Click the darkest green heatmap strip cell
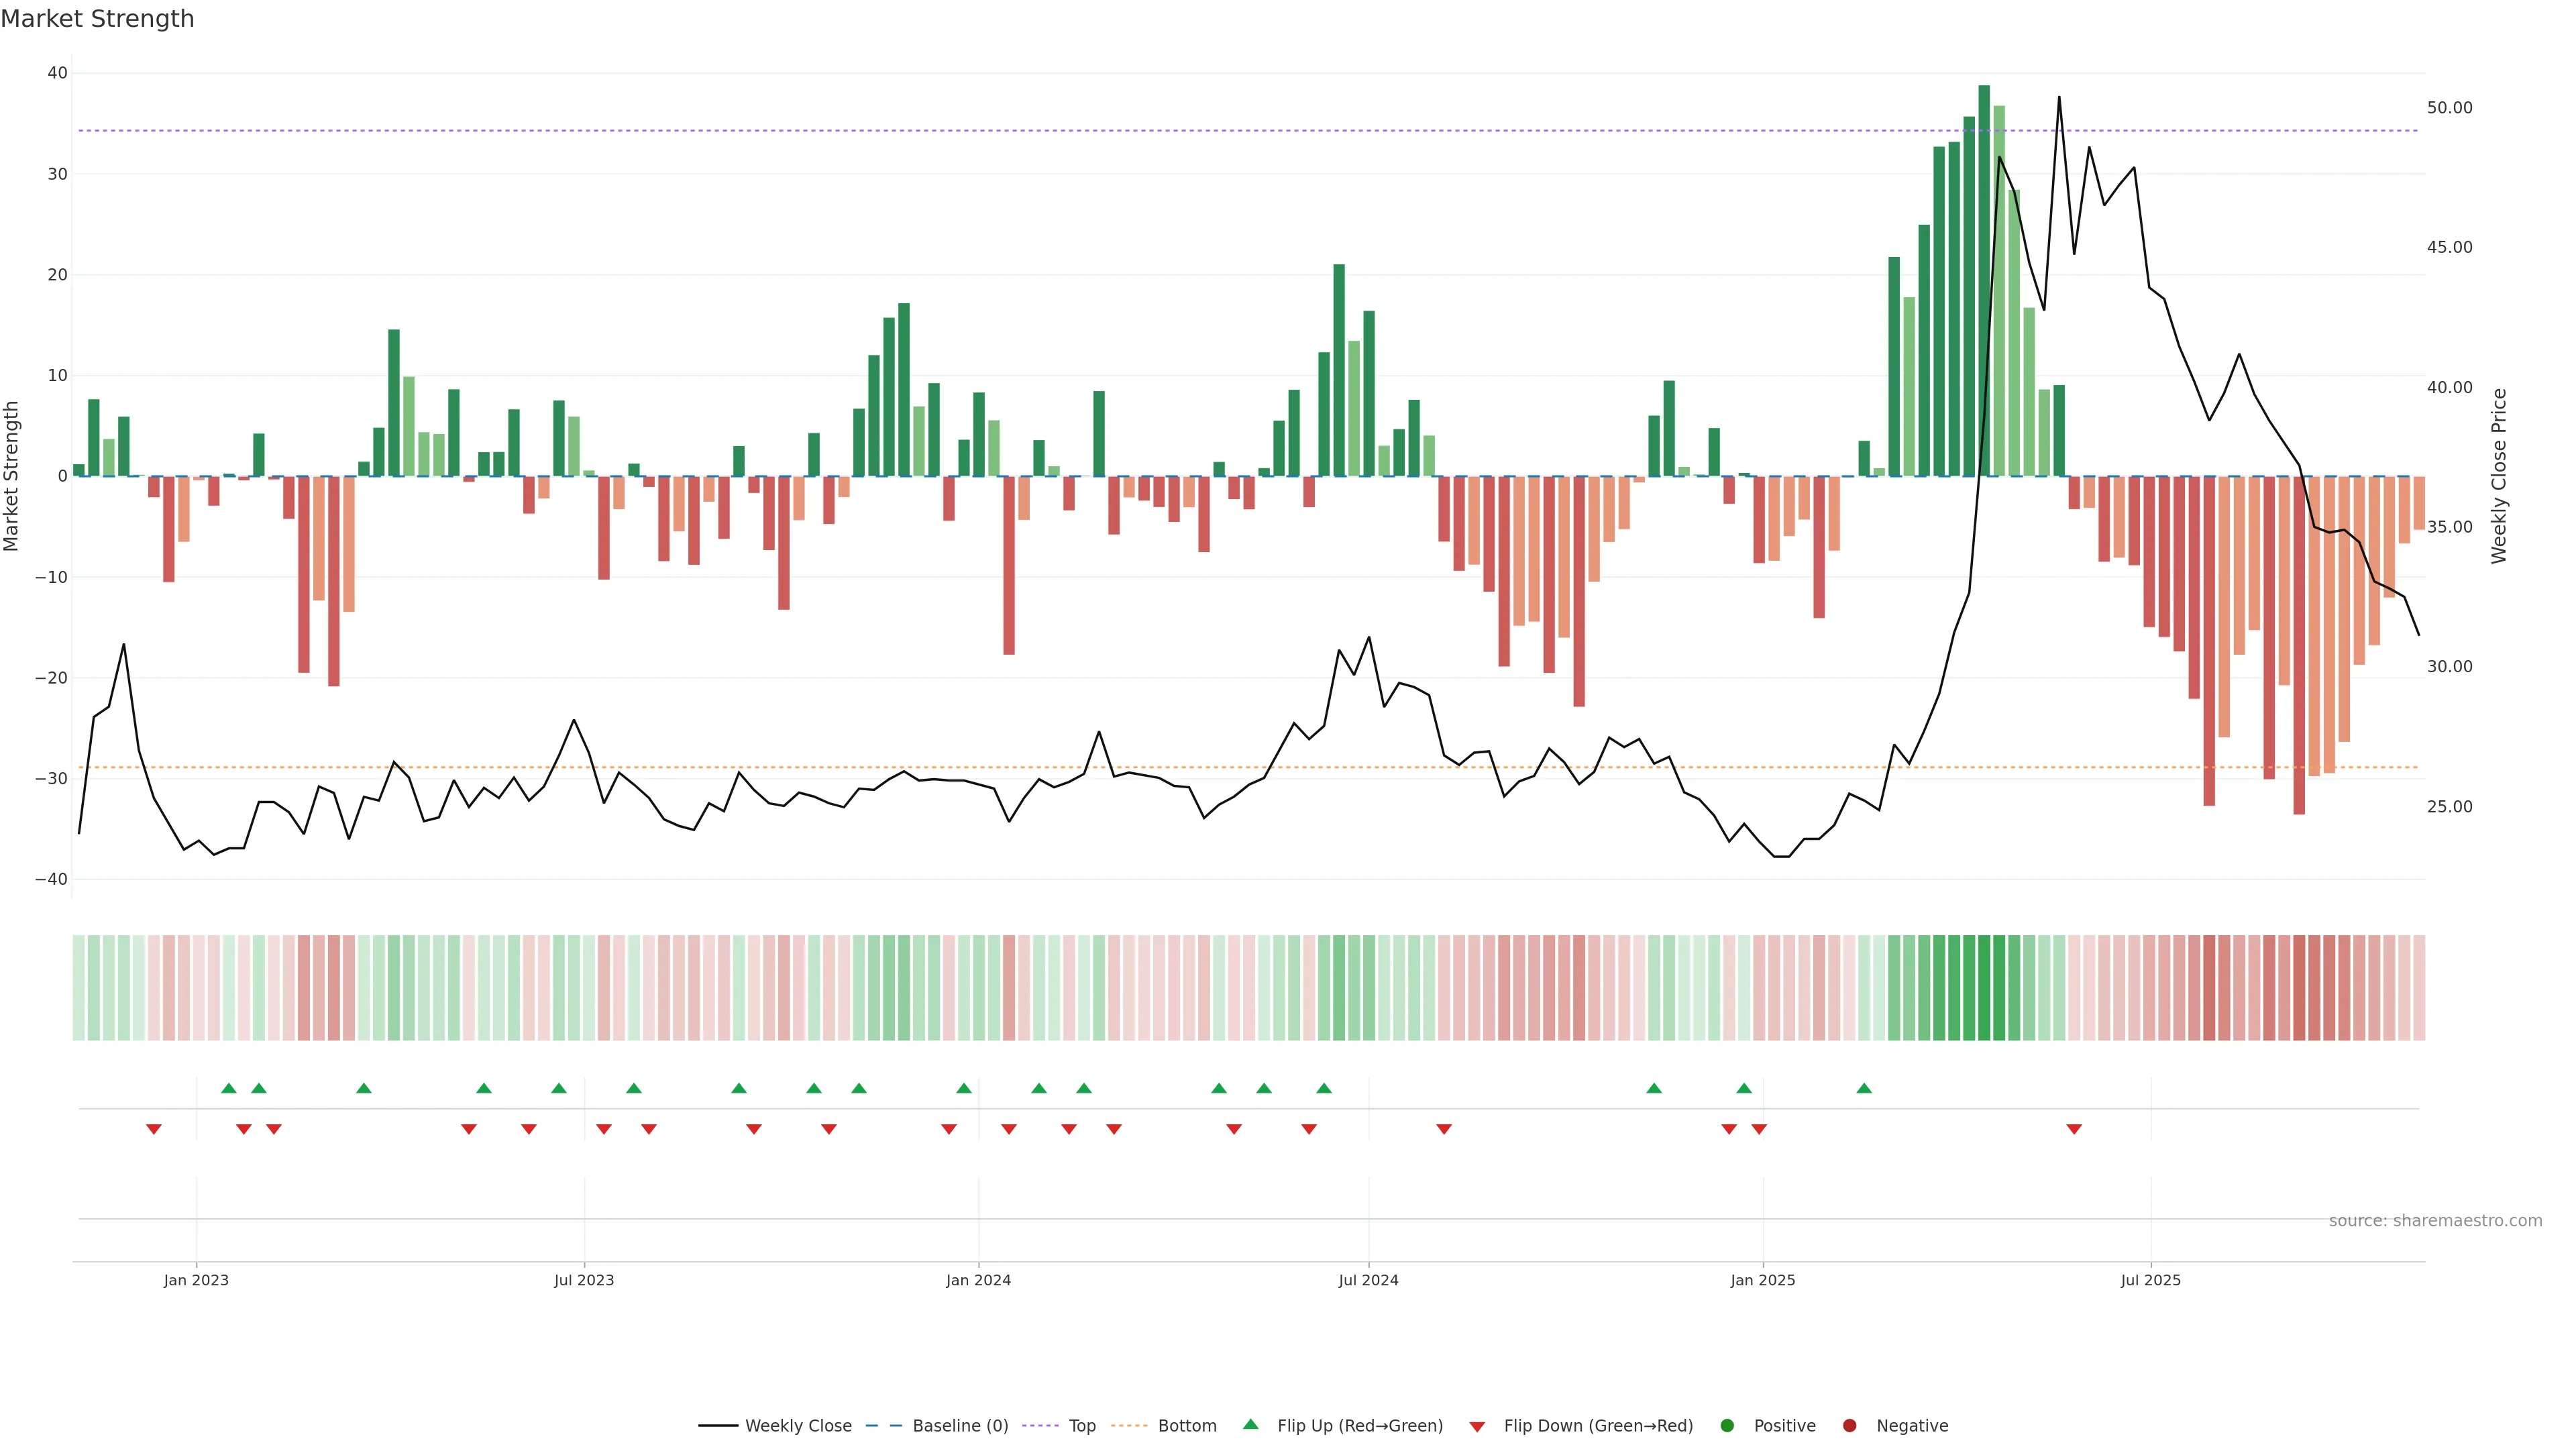 click(1984, 988)
